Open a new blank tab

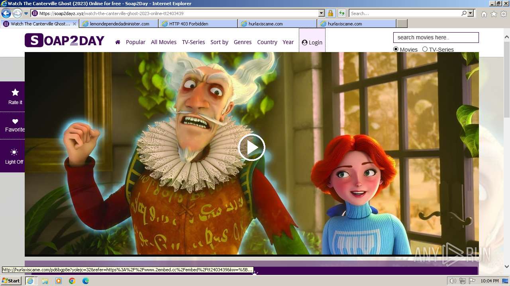(x=402, y=24)
